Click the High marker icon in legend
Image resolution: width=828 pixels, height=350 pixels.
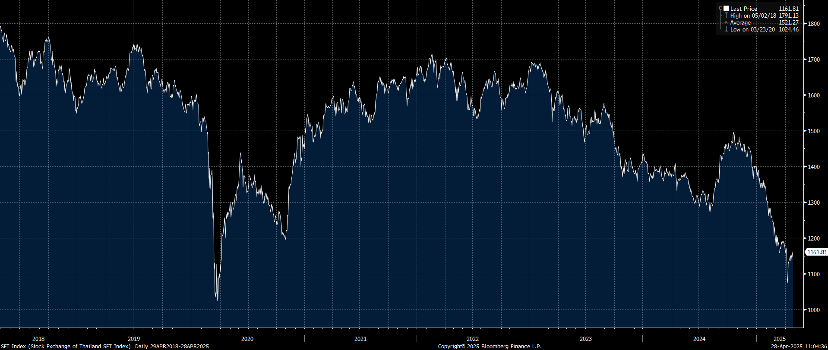coord(726,16)
